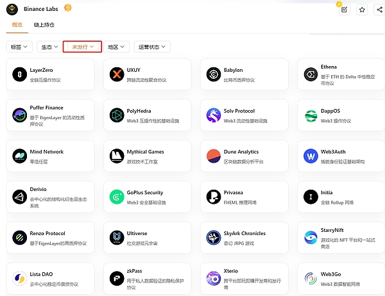This screenshot has width=385, height=296.
Task: Open the Puffer Finance project card
Action: [50, 115]
